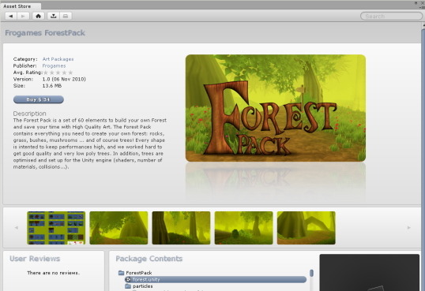Click the Frogames ForestPack title

coord(45,33)
